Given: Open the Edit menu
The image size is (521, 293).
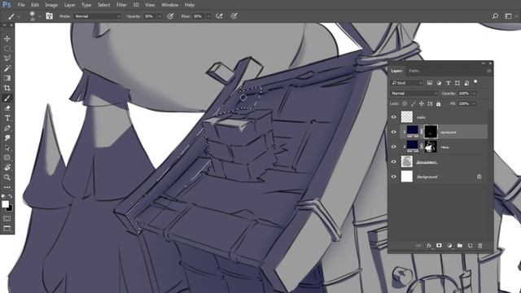Looking at the screenshot, I should click(35, 5).
